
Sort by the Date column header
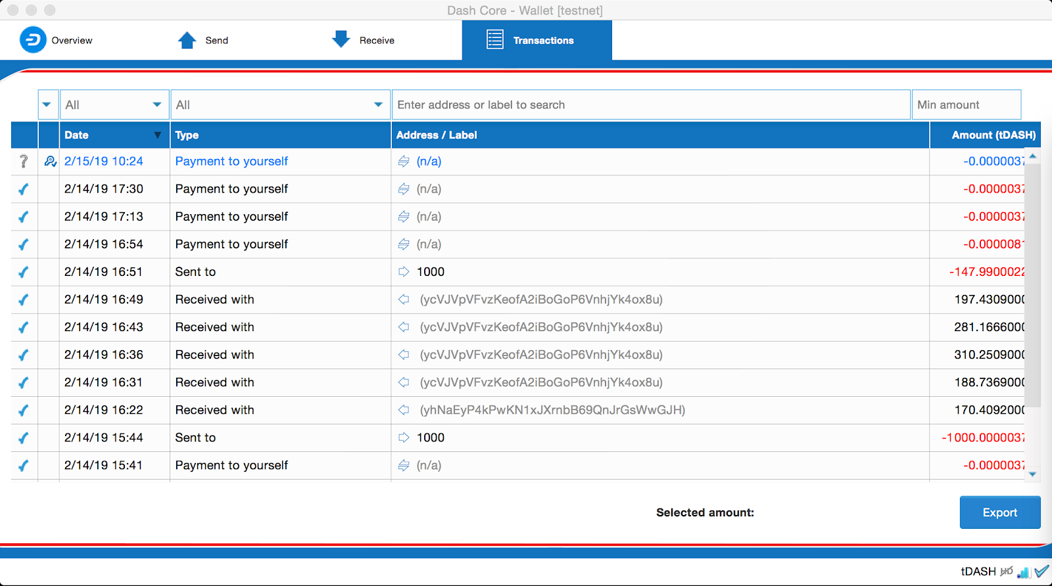click(x=114, y=135)
